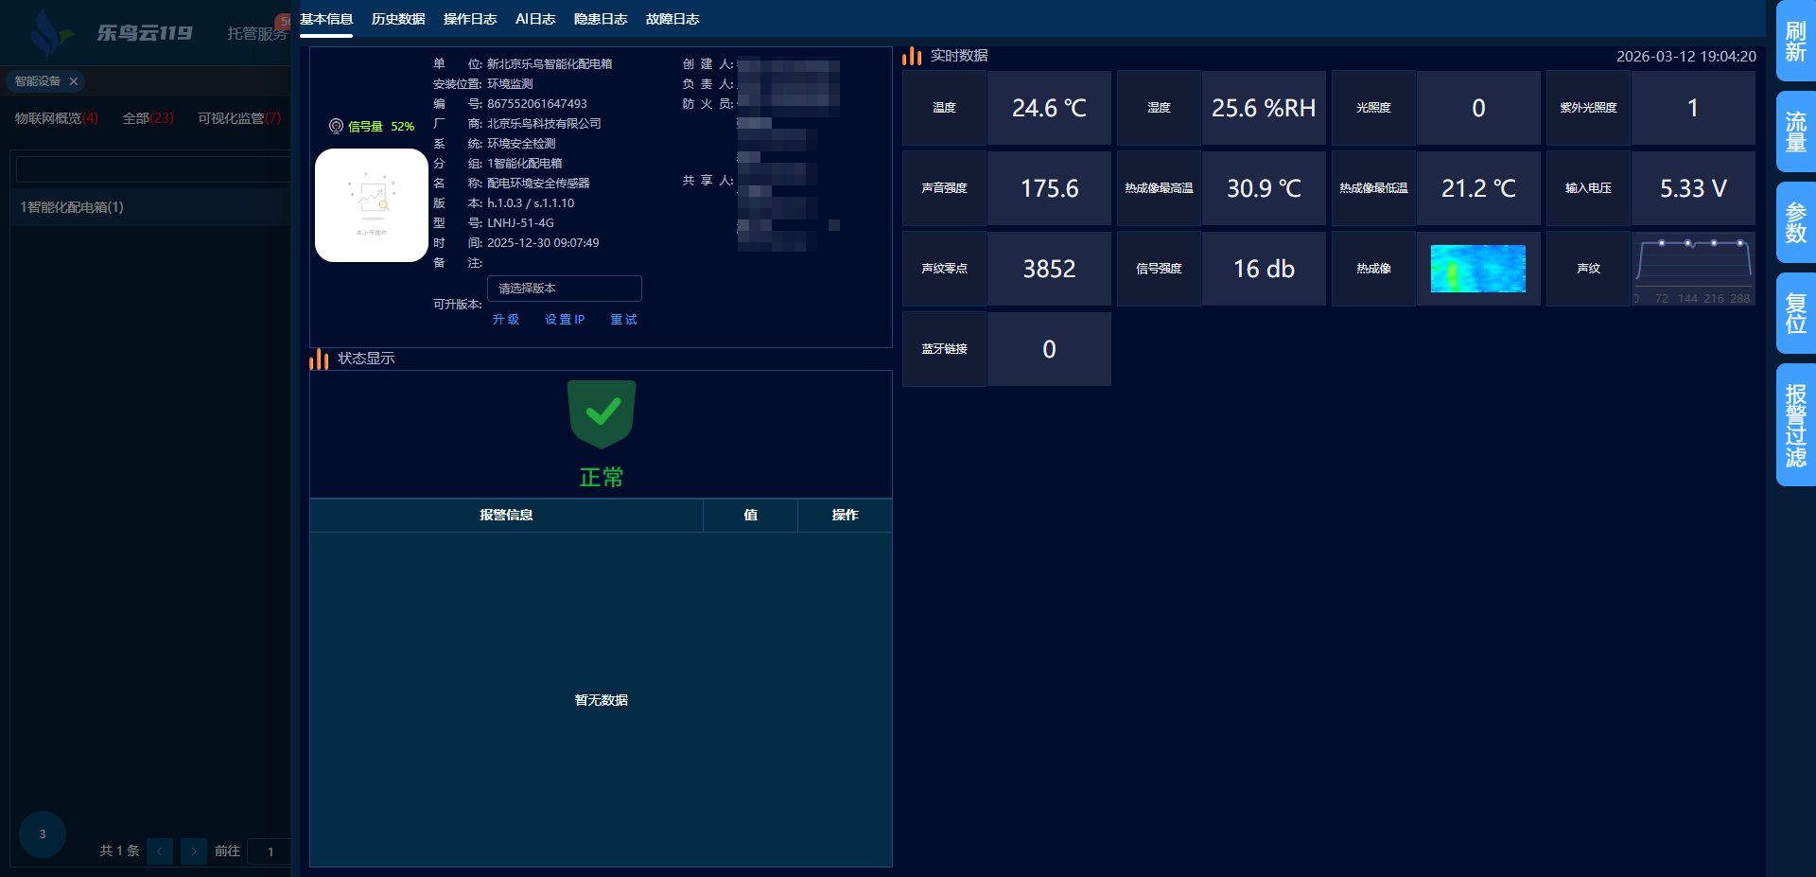
Task: Click the green shield status icon
Action: pos(602,414)
